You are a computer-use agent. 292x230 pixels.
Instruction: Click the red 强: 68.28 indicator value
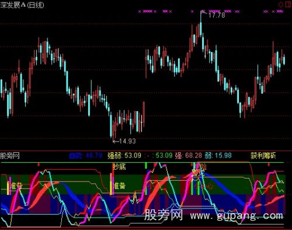pos(189,156)
